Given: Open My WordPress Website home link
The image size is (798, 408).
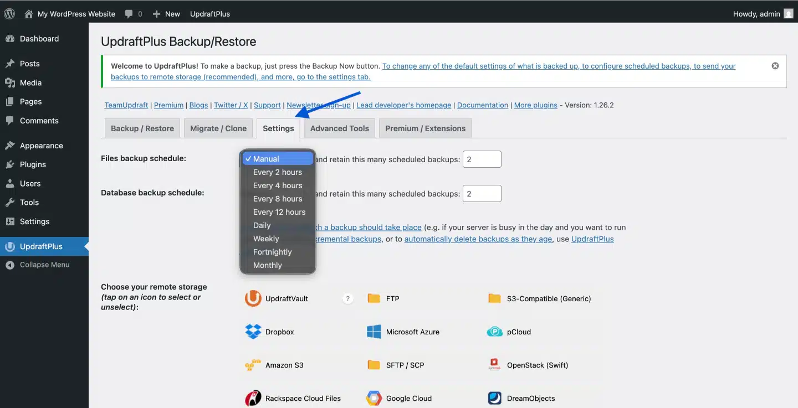Looking at the screenshot, I should click(x=70, y=14).
